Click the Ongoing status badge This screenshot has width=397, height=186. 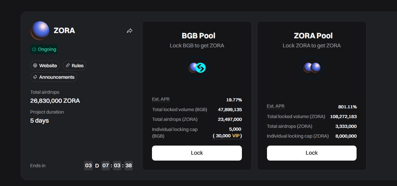tap(44, 49)
